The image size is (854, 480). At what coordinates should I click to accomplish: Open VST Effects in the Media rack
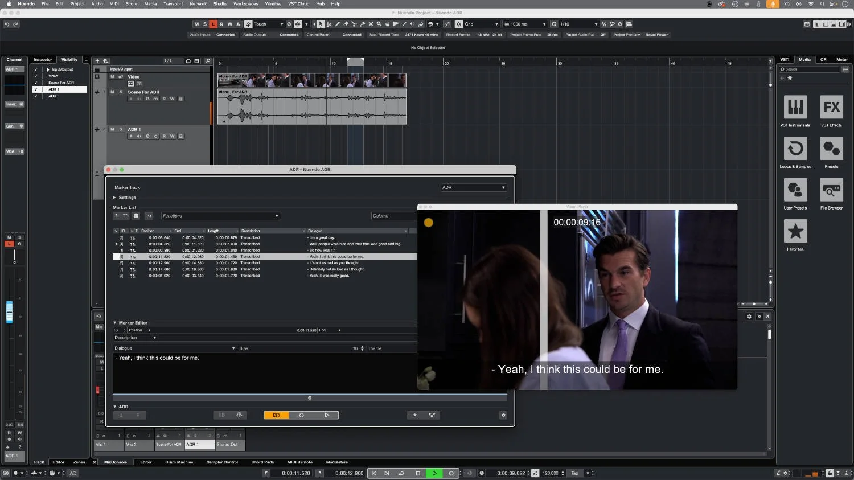(831, 111)
